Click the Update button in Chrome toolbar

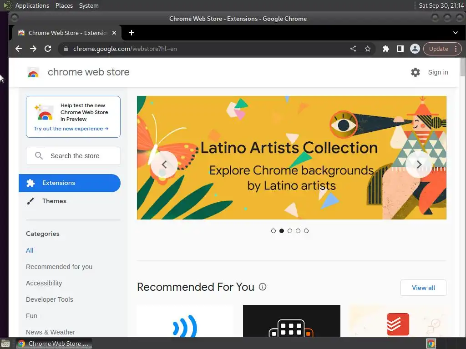point(438,49)
